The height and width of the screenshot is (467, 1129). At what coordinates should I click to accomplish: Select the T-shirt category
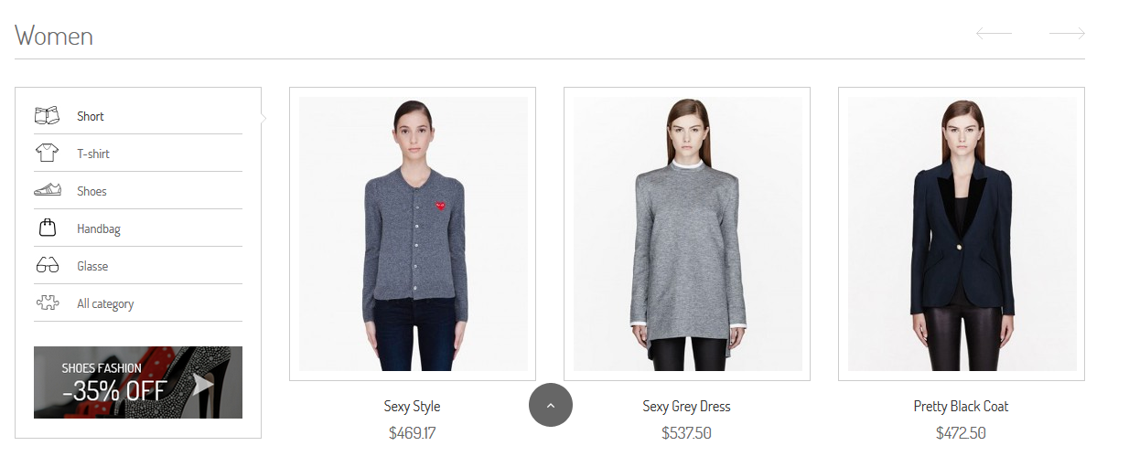[93, 154]
